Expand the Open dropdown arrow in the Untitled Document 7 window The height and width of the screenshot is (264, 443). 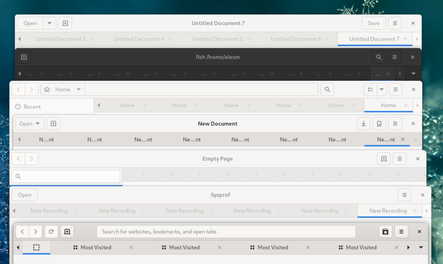pos(49,23)
